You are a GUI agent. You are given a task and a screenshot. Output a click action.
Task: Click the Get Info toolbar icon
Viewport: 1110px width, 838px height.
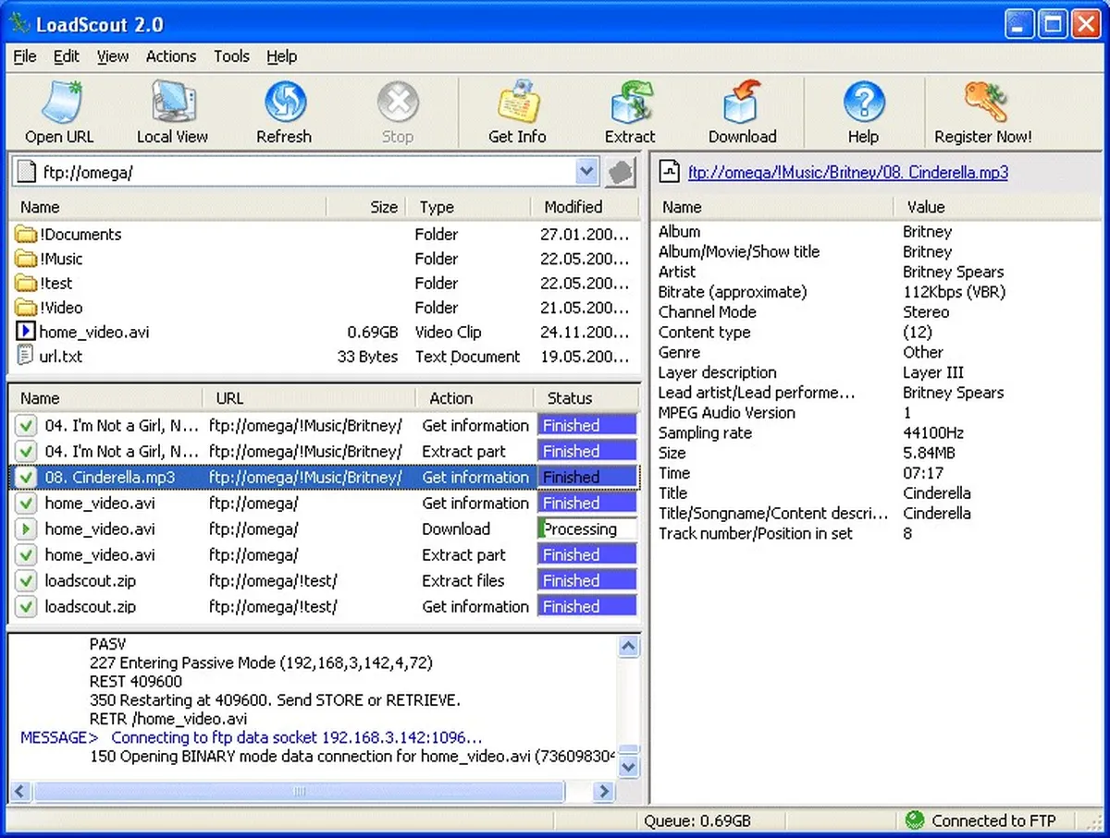517,111
